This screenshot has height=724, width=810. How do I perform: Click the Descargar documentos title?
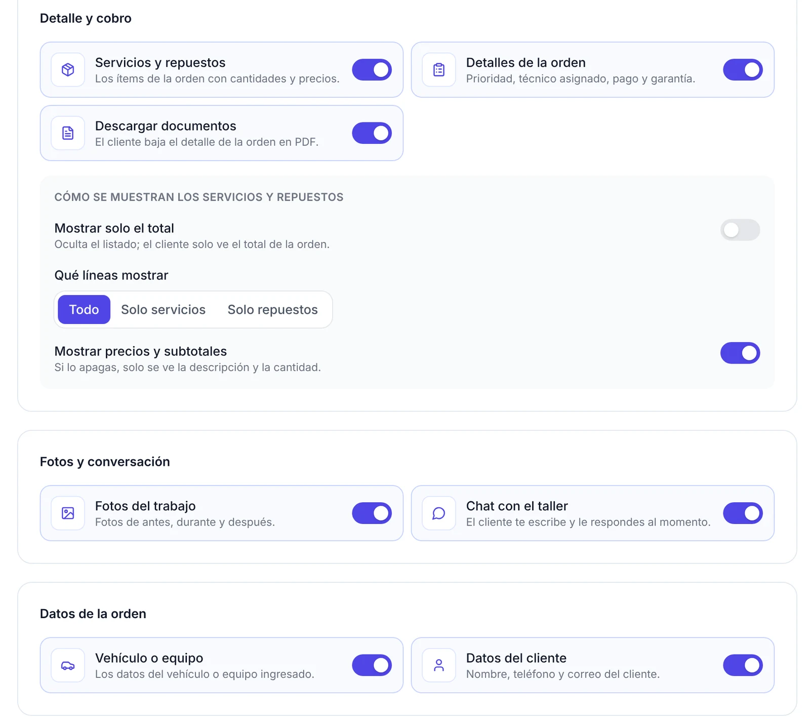click(x=166, y=126)
